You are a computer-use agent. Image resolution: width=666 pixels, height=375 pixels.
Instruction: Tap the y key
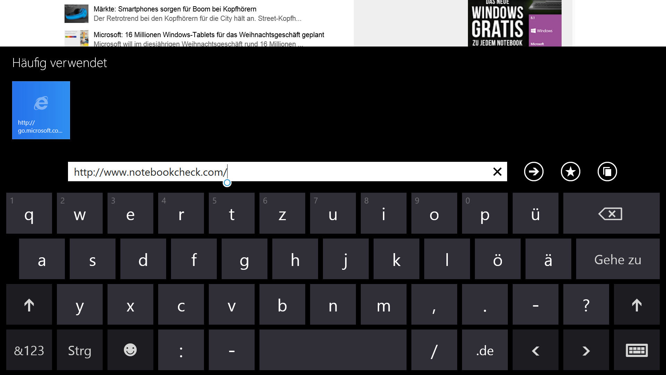(x=80, y=305)
